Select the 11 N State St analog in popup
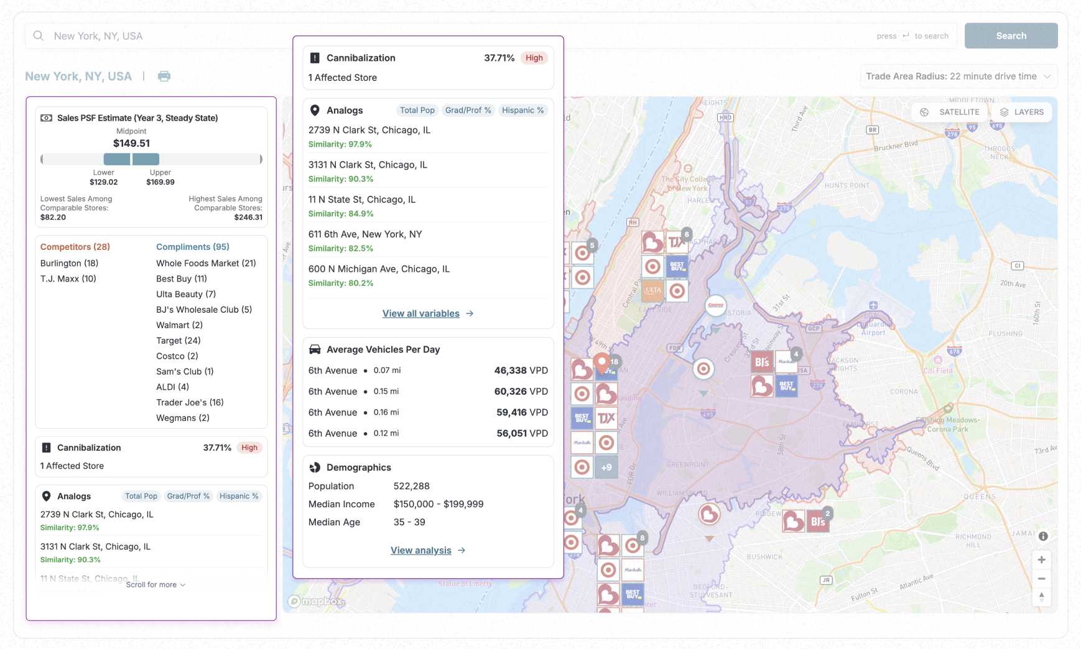Viewport: 1081px width, 649px height. (x=428, y=206)
